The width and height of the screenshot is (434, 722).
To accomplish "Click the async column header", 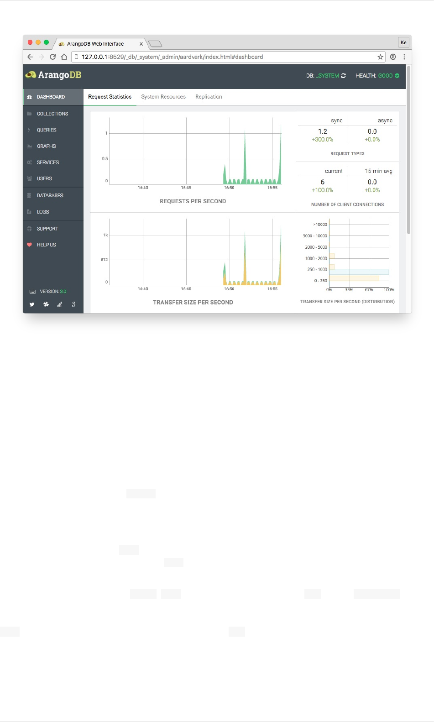I will click(385, 120).
